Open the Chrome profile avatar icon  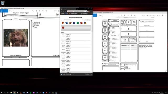89,11
